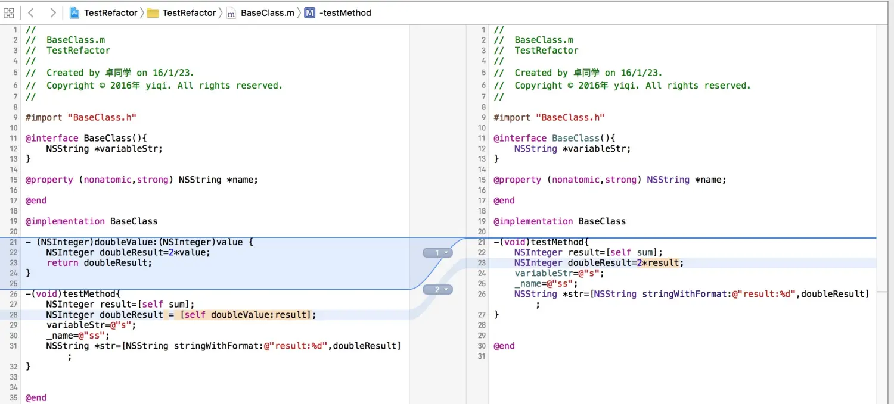Click '@property' line in the right pane

click(610, 180)
